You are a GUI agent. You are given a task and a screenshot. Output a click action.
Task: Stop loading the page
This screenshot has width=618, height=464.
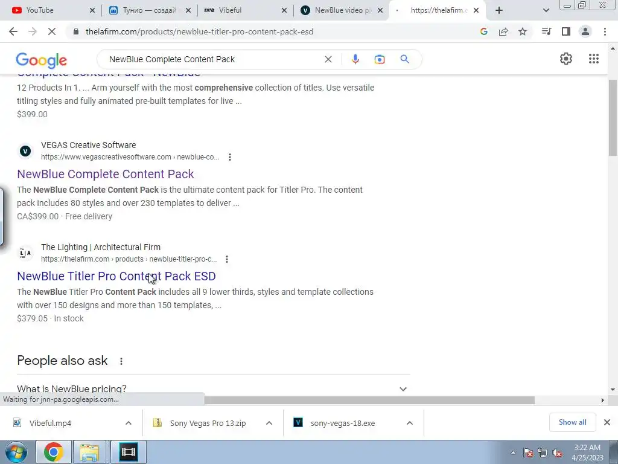(52, 31)
